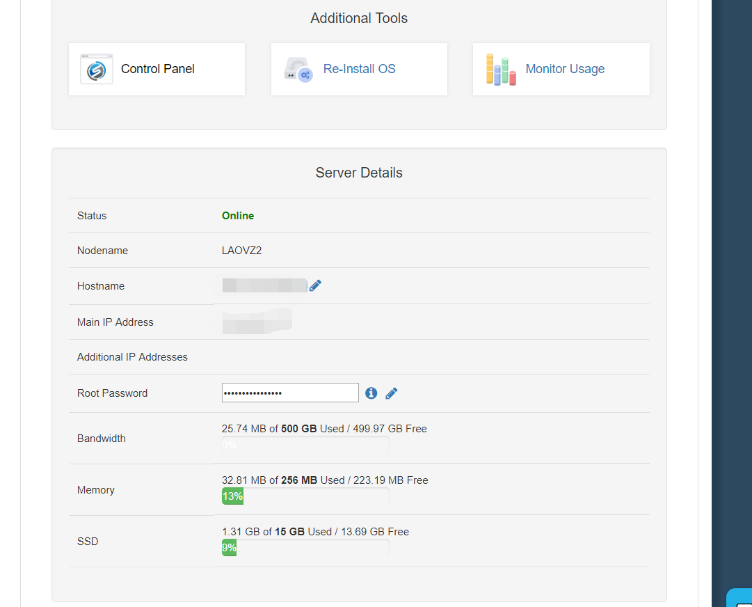Screen dimensions: 752x607
Task: Click the green Online status text
Action: (238, 216)
